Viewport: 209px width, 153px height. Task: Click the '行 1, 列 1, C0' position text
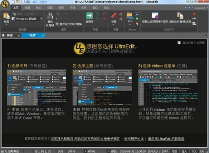[43, 151]
